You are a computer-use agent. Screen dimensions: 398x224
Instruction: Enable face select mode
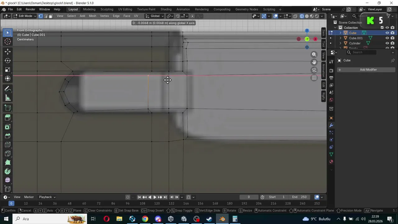tap(51, 16)
